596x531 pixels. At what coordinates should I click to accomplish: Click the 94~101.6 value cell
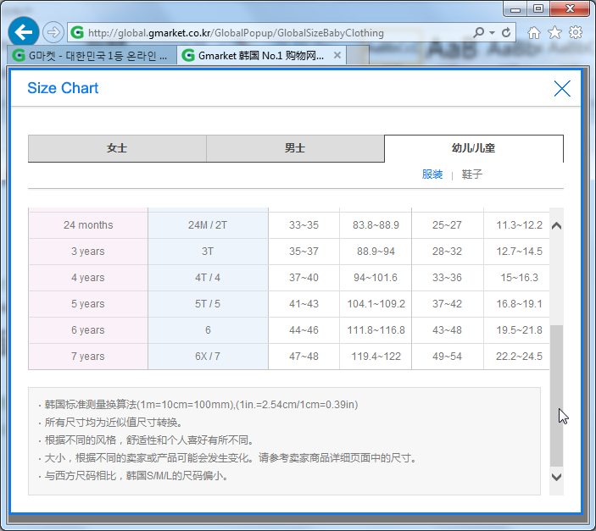tap(376, 278)
